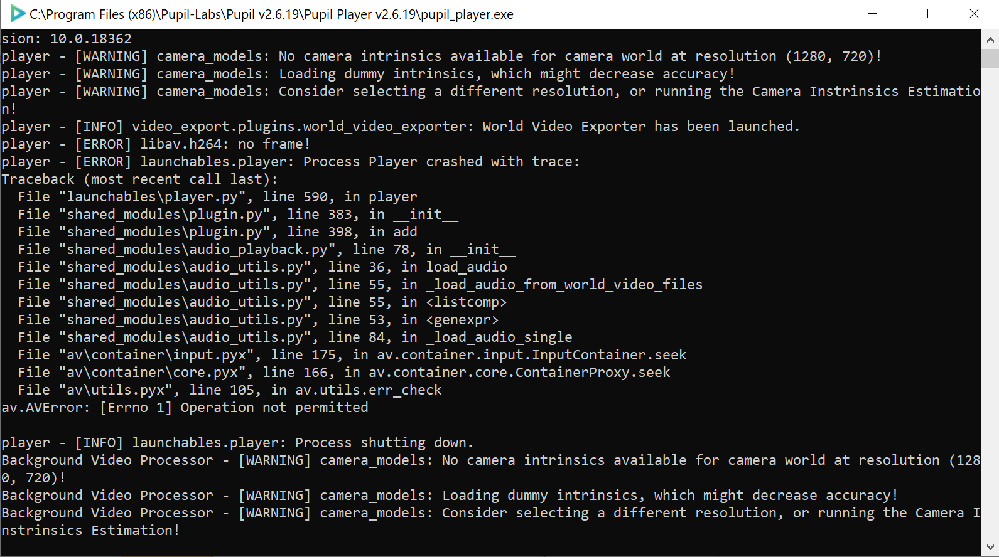The image size is (999, 557).
Task: Click the scrollbar down arrow
Action: (990, 548)
